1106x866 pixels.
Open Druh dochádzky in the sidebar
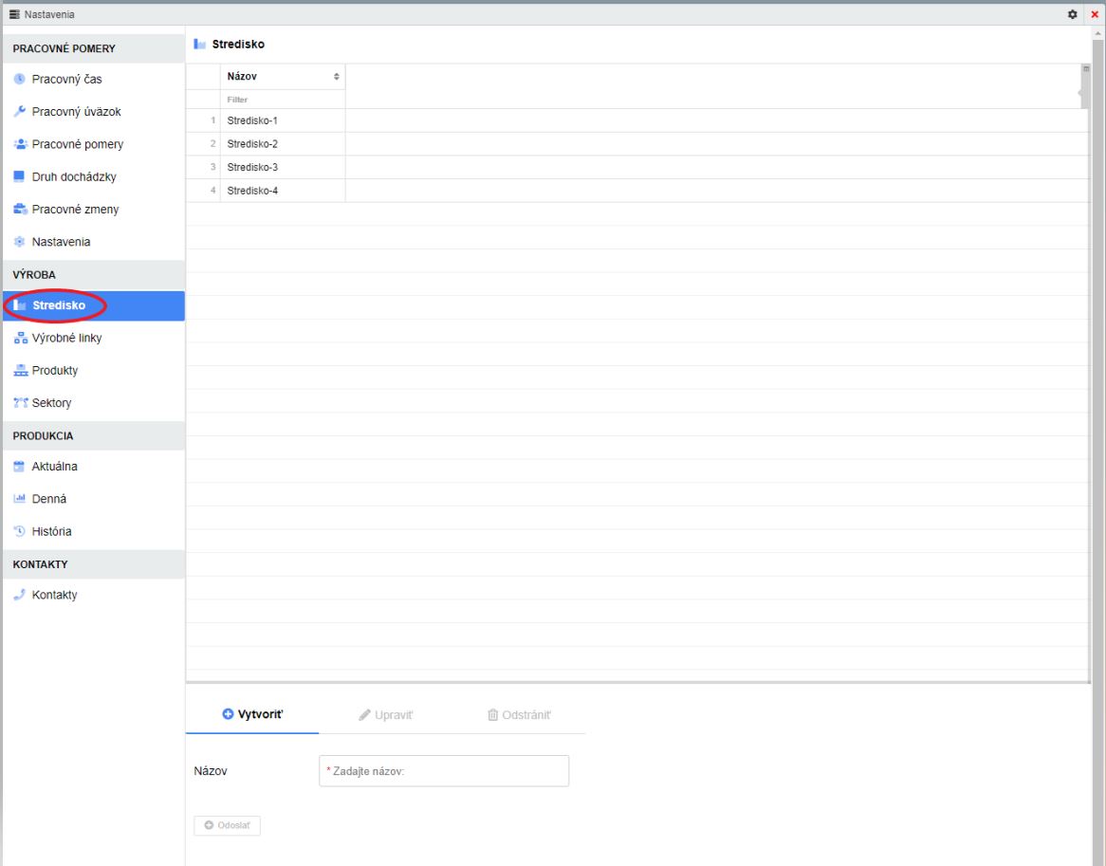tap(73, 177)
